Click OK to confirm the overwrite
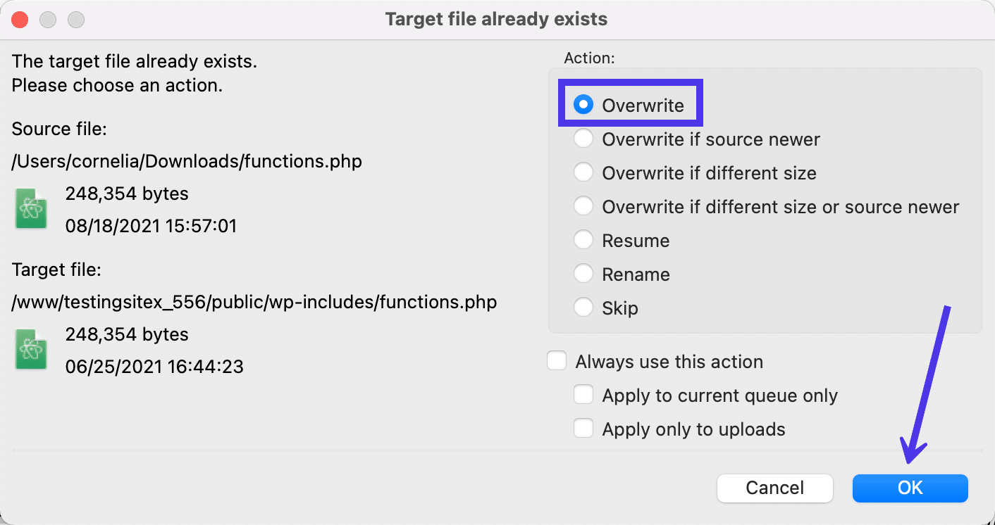 [x=910, y=488]
